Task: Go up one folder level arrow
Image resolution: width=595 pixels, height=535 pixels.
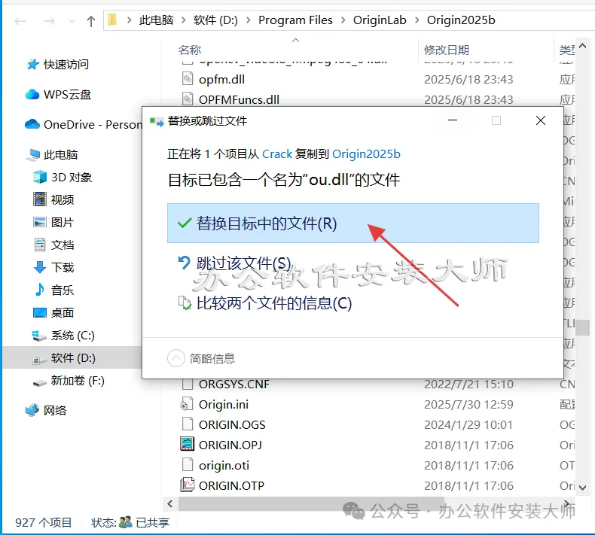Action: 90,21
